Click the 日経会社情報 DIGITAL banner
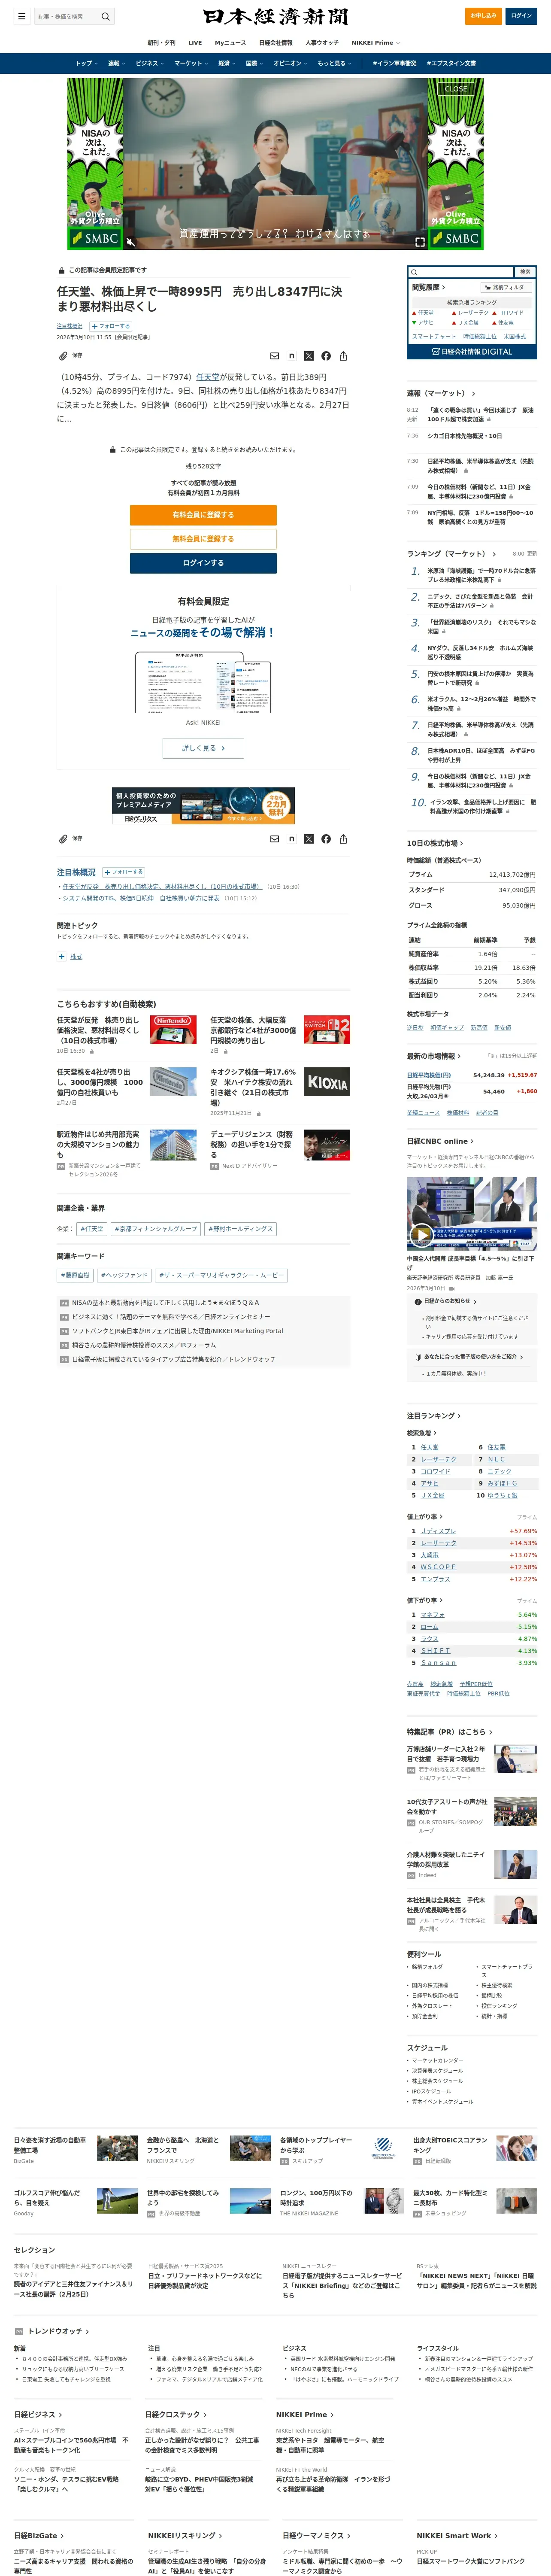Screen dimensions: 551x2576 [472, 352]
